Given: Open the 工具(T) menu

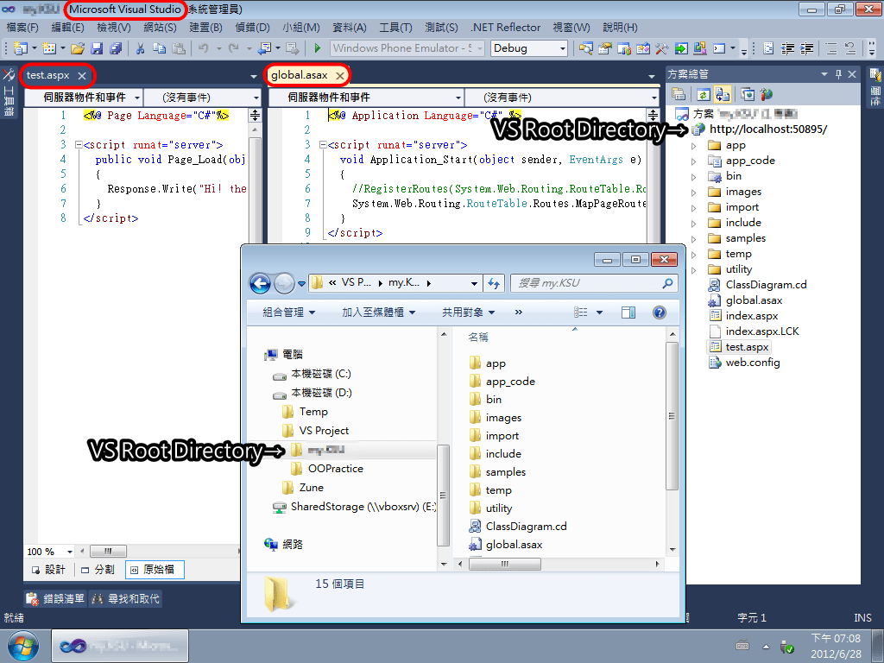Looking at the screenshot, I should (395, 27).
